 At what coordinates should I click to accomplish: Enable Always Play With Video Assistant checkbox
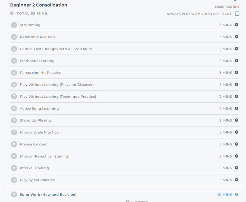pyautogui.click(x=237, y=14)
